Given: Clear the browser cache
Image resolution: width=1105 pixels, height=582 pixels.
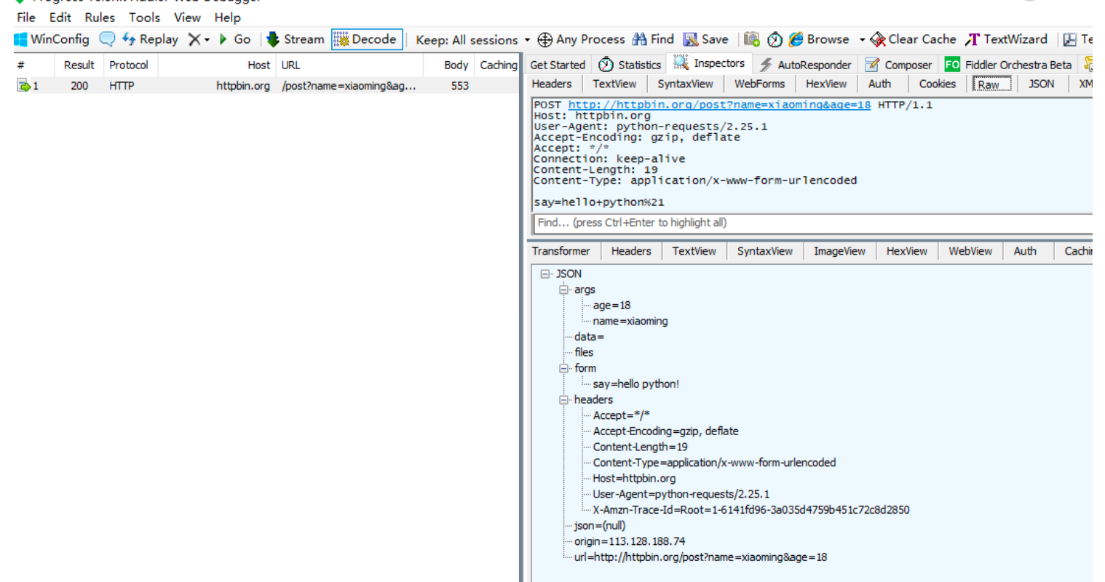Looking at the screenshot, I should click(914, 39).
